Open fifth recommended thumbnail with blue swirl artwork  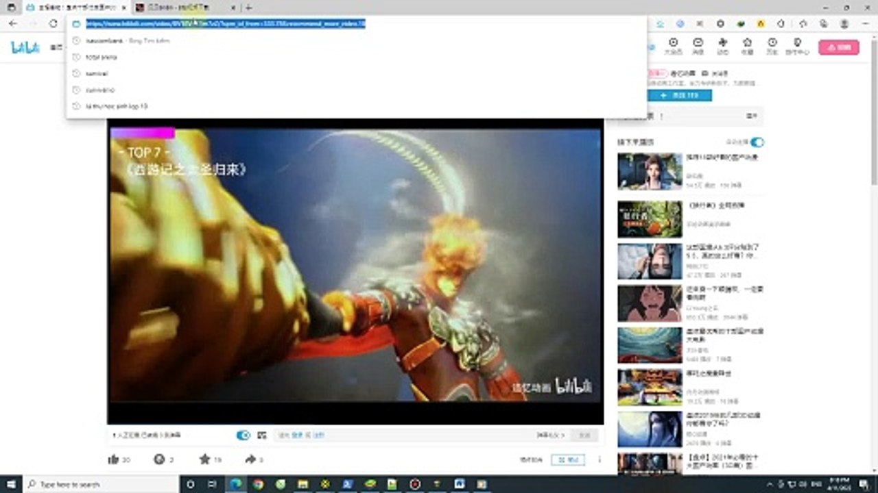click(650, 345)
